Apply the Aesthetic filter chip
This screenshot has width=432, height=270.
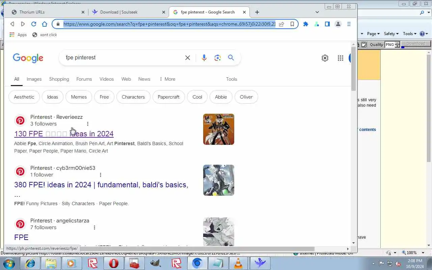[x=24, y=97]
